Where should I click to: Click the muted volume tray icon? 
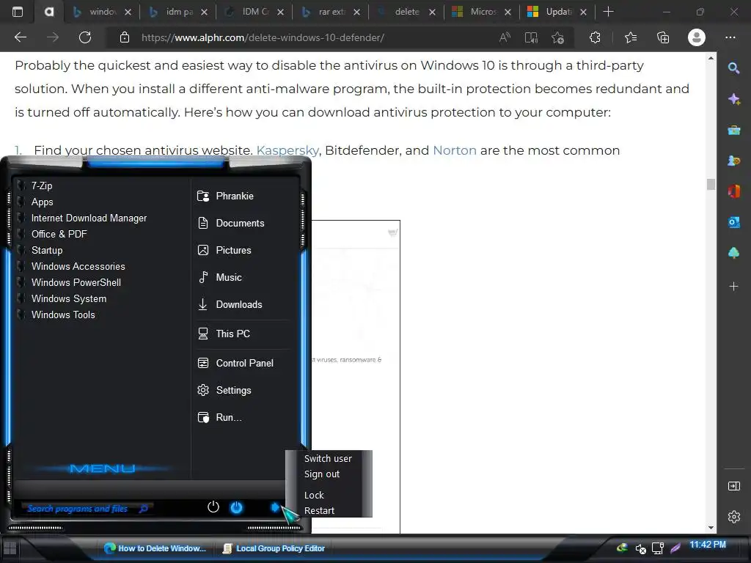point(640,548)
